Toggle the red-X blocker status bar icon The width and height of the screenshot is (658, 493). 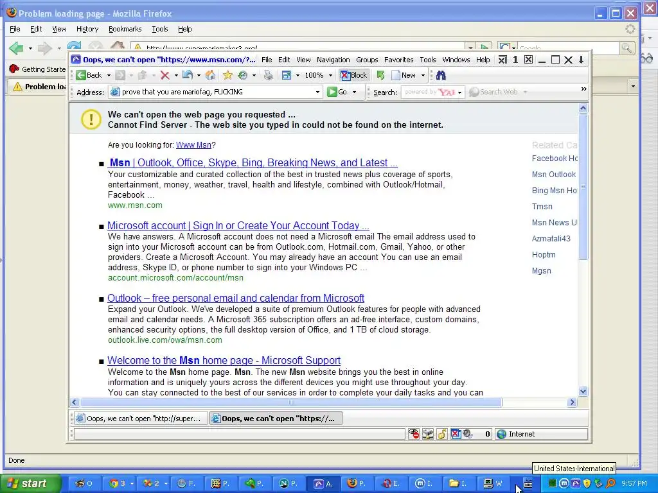pos(456,434)
